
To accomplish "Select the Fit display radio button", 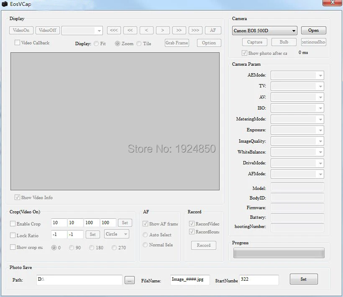I will 97,44.
